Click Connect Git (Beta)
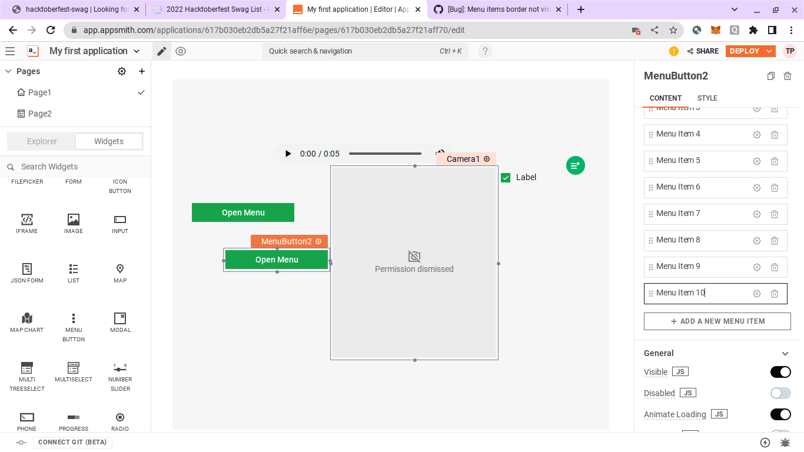The width and height of the screenshot is (804, 452). pos(72,443)
